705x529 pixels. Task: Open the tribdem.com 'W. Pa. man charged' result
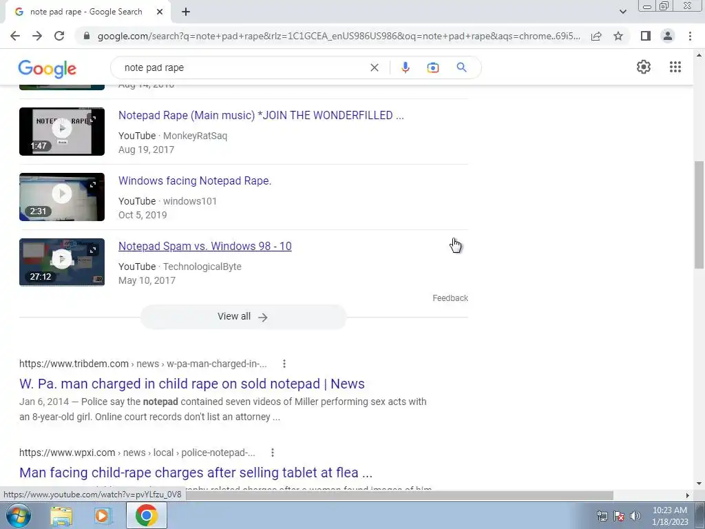(x=192, y=384)
